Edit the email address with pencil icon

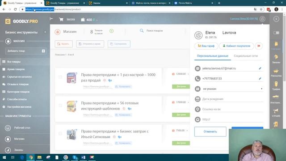pos(260,68)
